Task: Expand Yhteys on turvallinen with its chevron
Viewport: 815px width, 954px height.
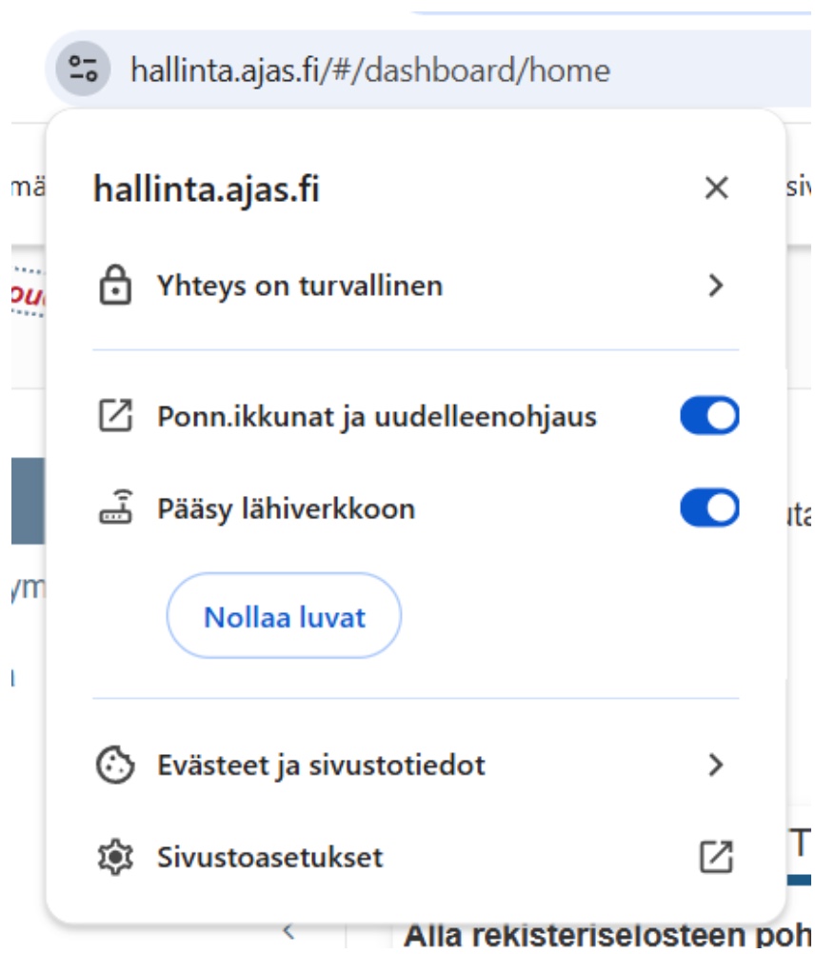Action: (717, 286)
